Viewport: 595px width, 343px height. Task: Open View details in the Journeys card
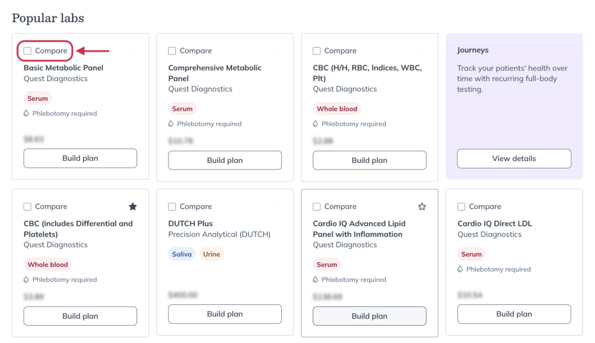pos(514,158)
